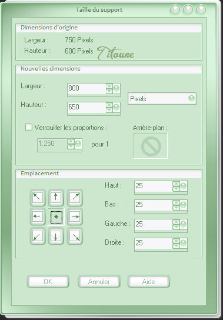Screen dimensions: 223x320
Task: Select bottom-left placement arrow
Action: click(x=38, y=236)
